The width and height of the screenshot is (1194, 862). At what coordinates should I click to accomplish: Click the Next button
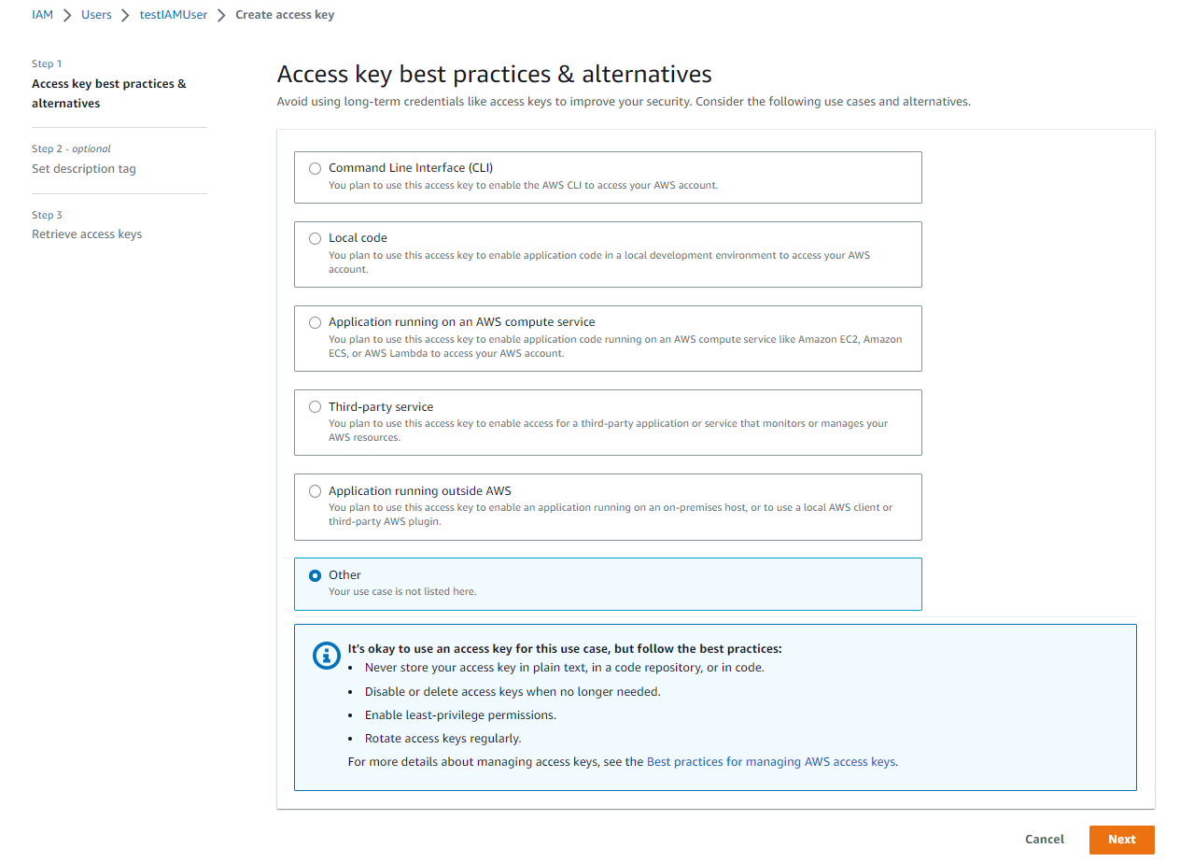(x=1121, y=840)
